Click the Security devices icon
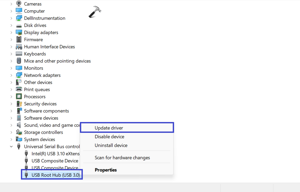The width and height of the screenshot is (300, 192). [19, 104]
